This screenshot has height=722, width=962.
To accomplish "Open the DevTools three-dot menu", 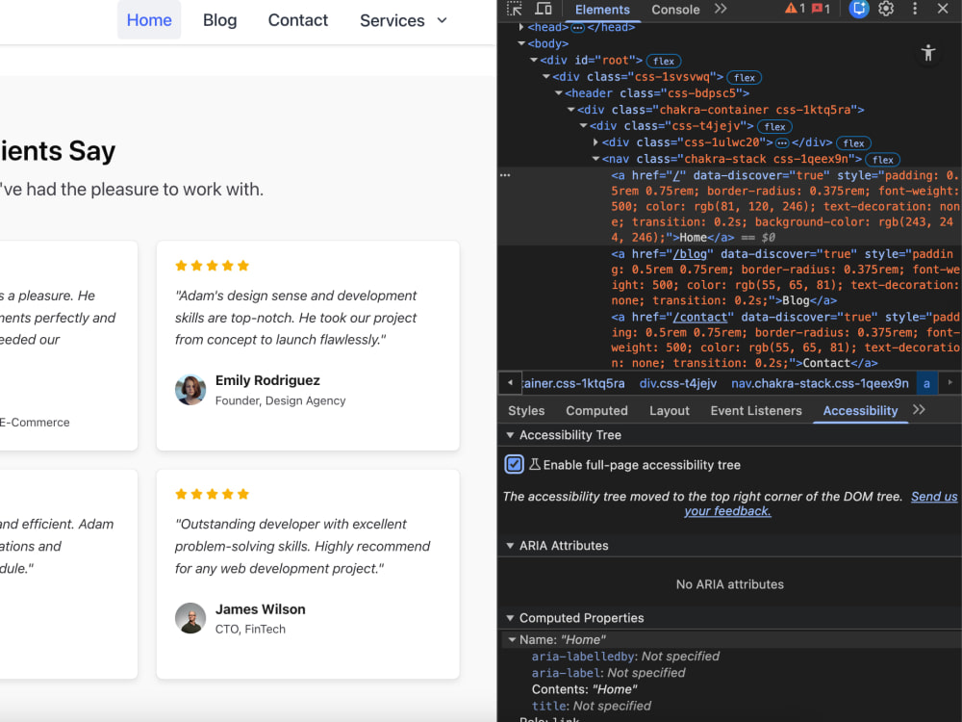I will pyautogui.click(x=915, y=9).
